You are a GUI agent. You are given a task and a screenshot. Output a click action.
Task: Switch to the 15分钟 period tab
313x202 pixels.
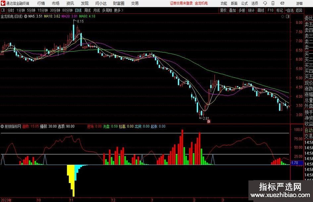point(43,10)
